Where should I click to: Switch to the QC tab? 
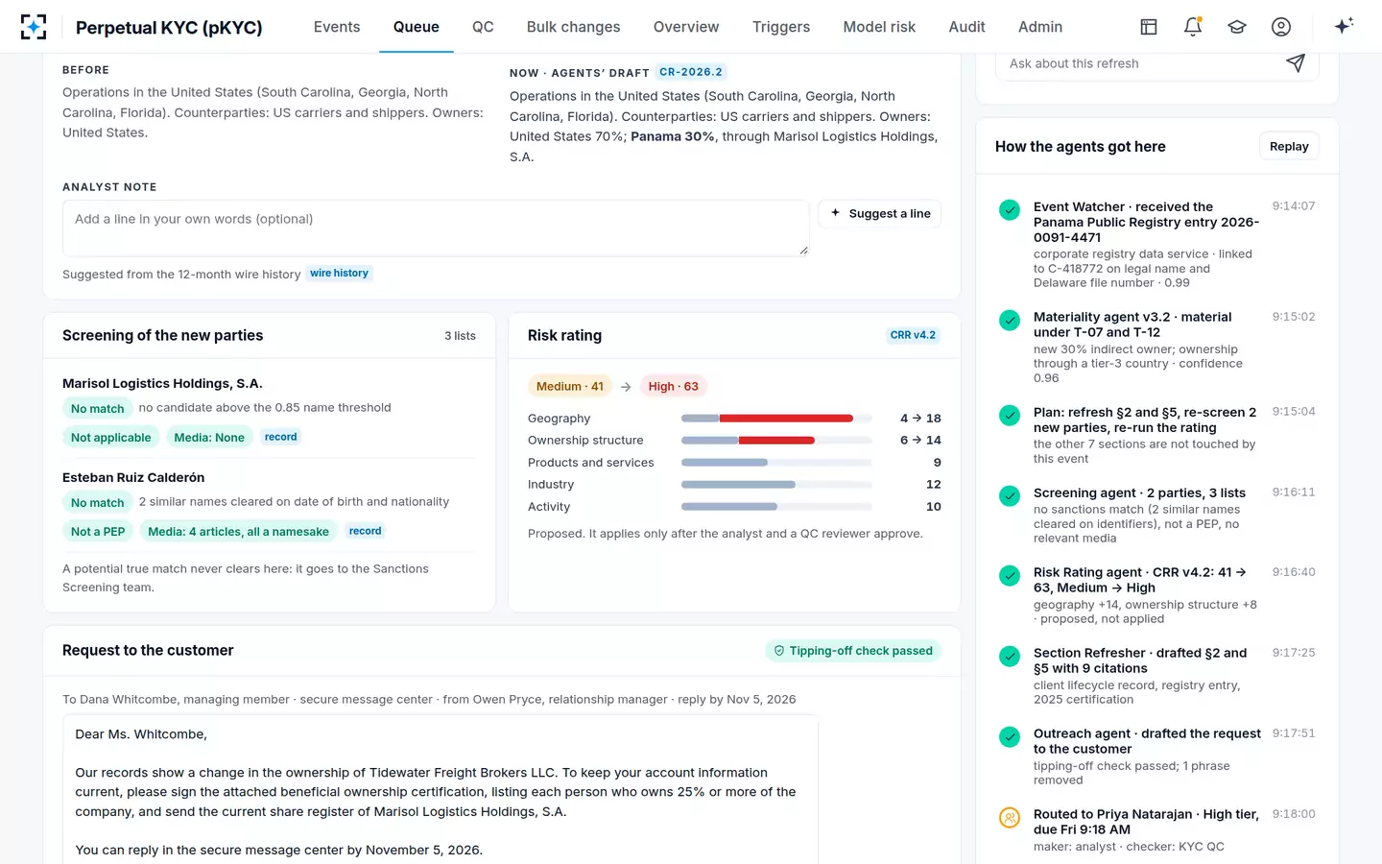483,27
